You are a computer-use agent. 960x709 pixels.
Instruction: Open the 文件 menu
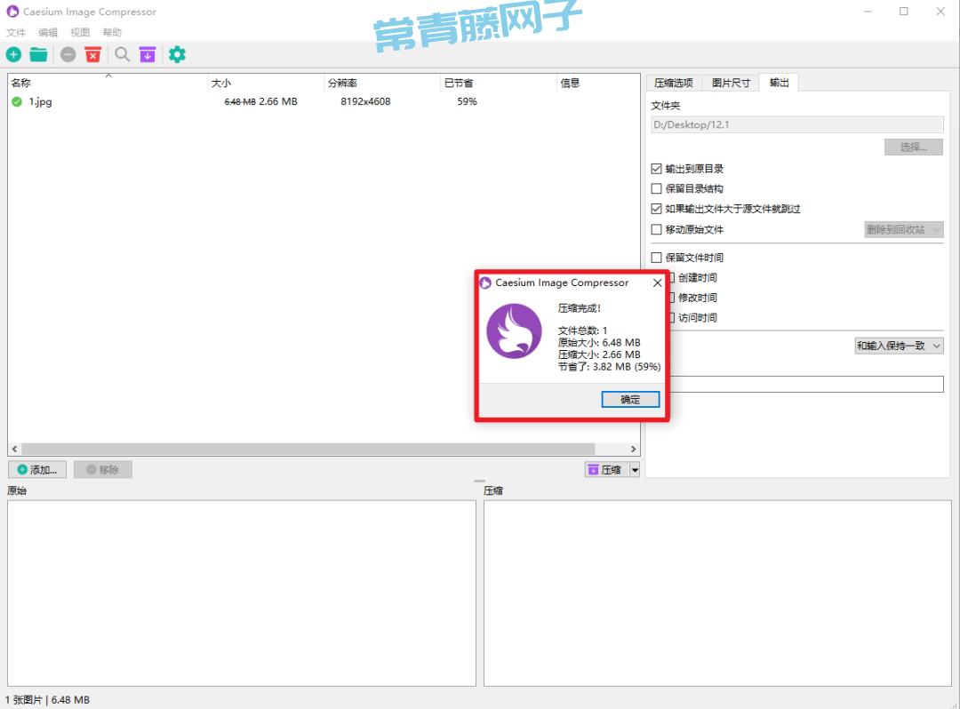pyautogui.click(x=16, y=32)
